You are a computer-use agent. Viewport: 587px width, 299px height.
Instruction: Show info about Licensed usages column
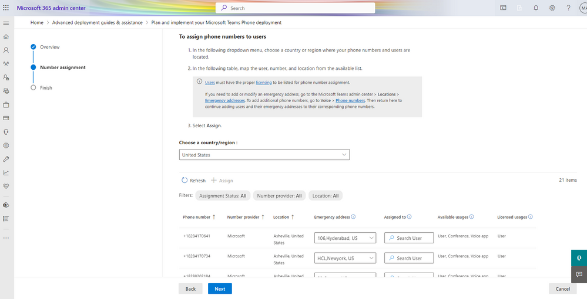(530, 217)
